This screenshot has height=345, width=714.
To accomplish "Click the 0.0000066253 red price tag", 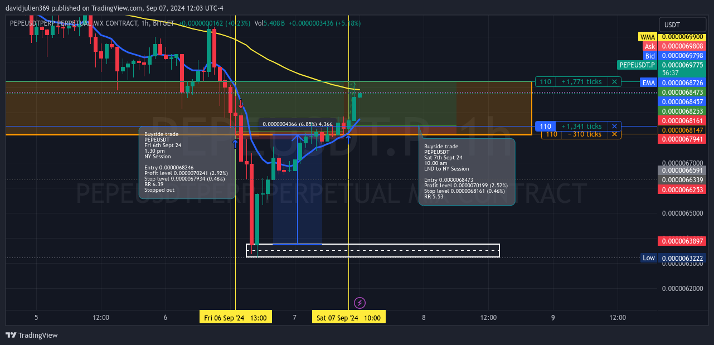I will [x=683, y=189].
